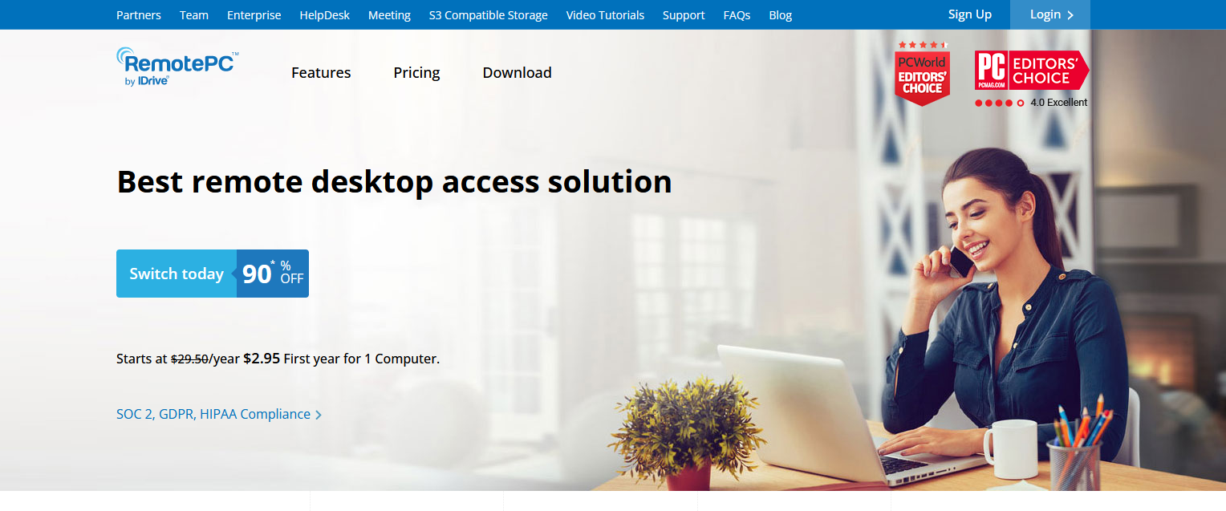The height and width of the screenshot is (511, 1226).
Task: Open SOC 2, GDPR, HIPAA Compliance link
Action: tap(213, 414)
